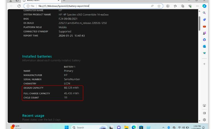215x129 pixels.
Task: Open the volume speaker tray icon
Action: coord(183,128)
